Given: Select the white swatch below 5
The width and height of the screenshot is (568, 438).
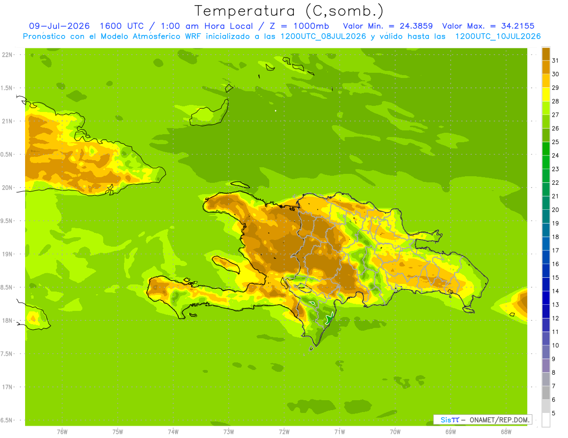Looking at the screenshot, I should point(546,420).
